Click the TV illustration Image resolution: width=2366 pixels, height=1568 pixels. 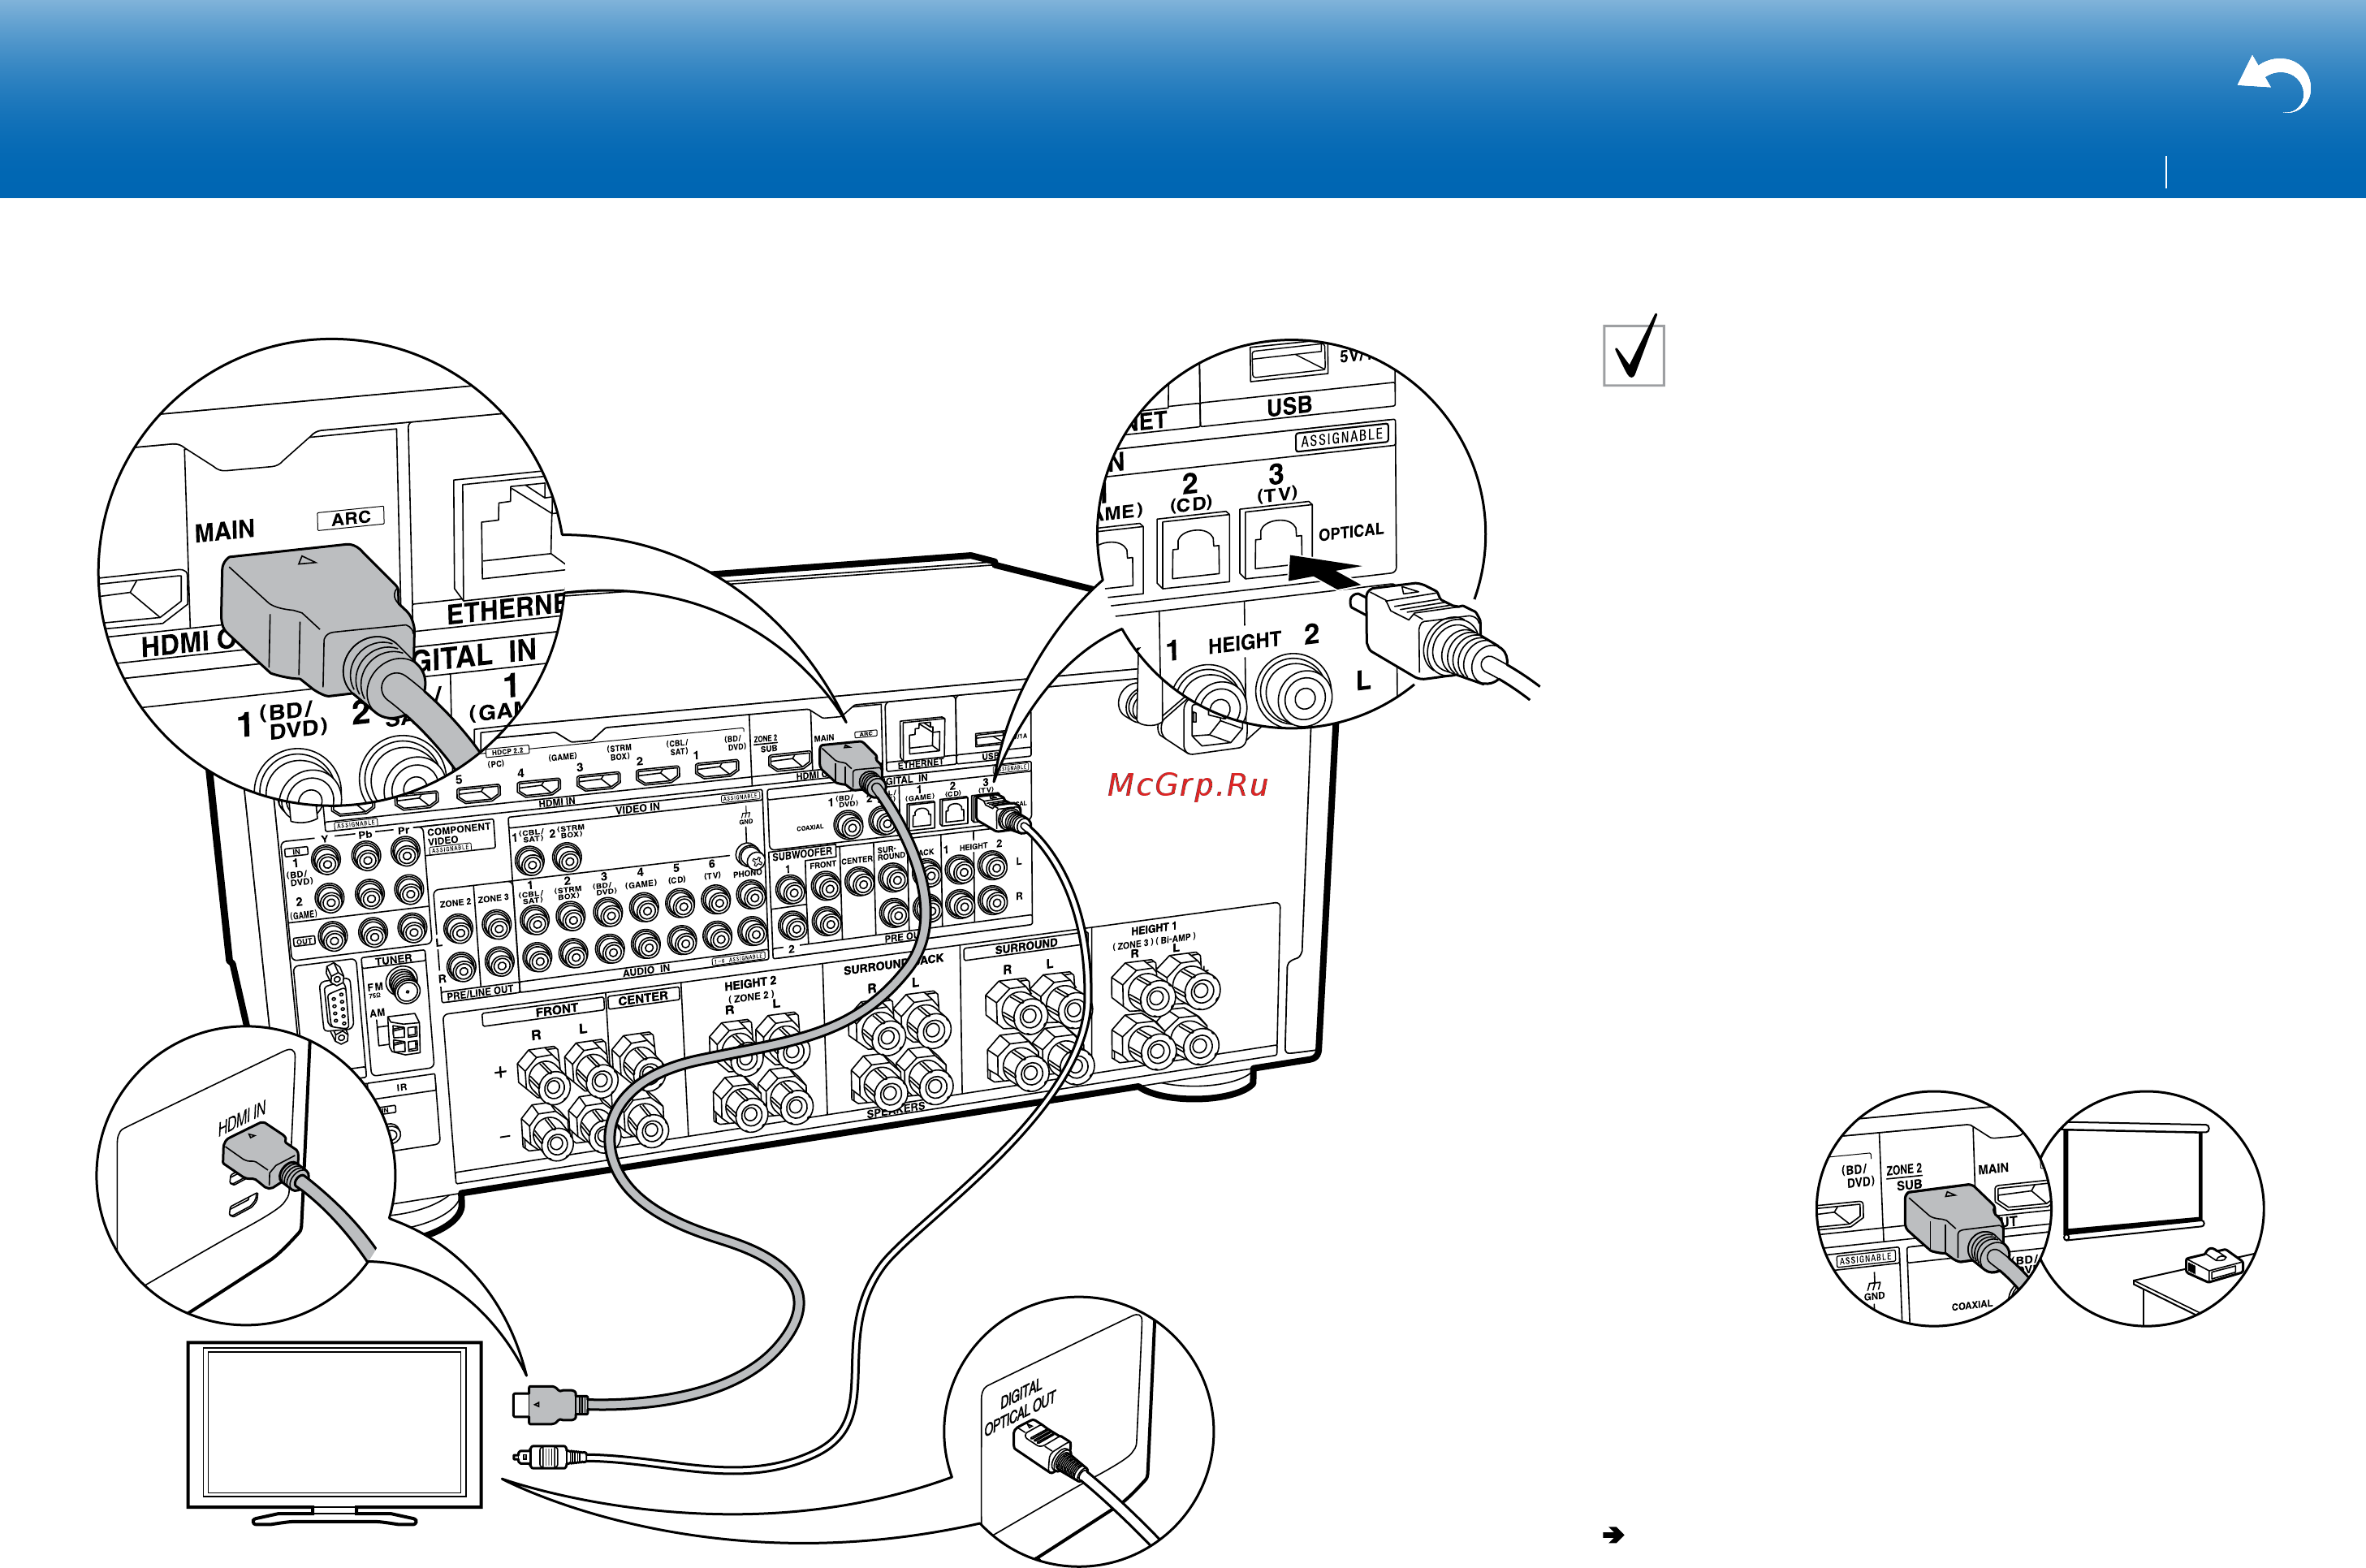pos(335,1432)
